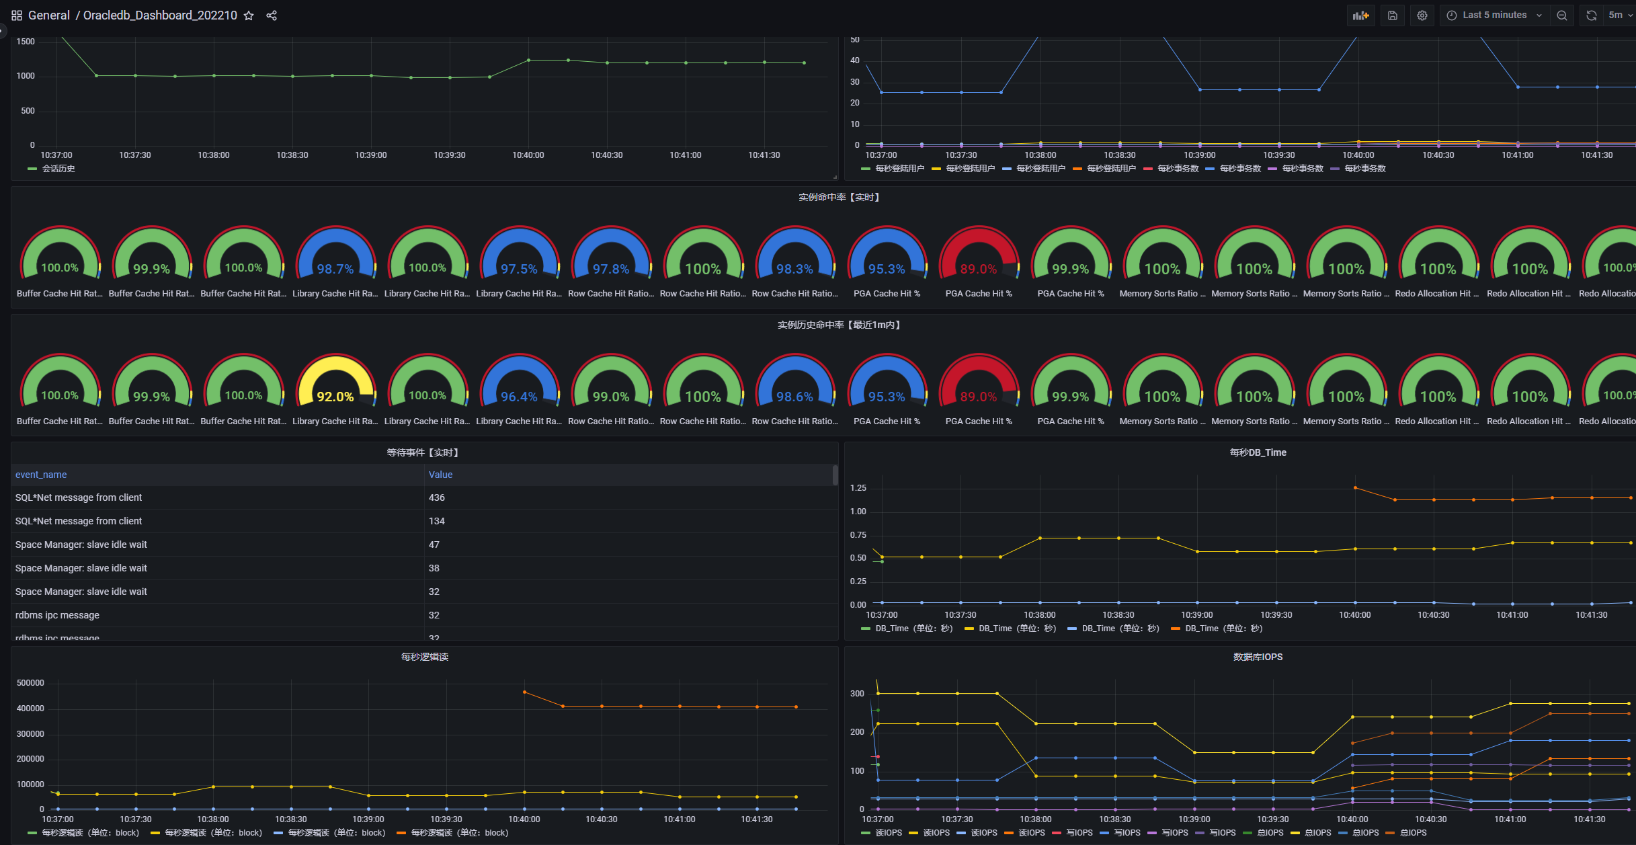Image resolution: width=1636 pixels, height=845 pixels.
Task: Click the wait events table scrollbar
Action: point(835,475)
